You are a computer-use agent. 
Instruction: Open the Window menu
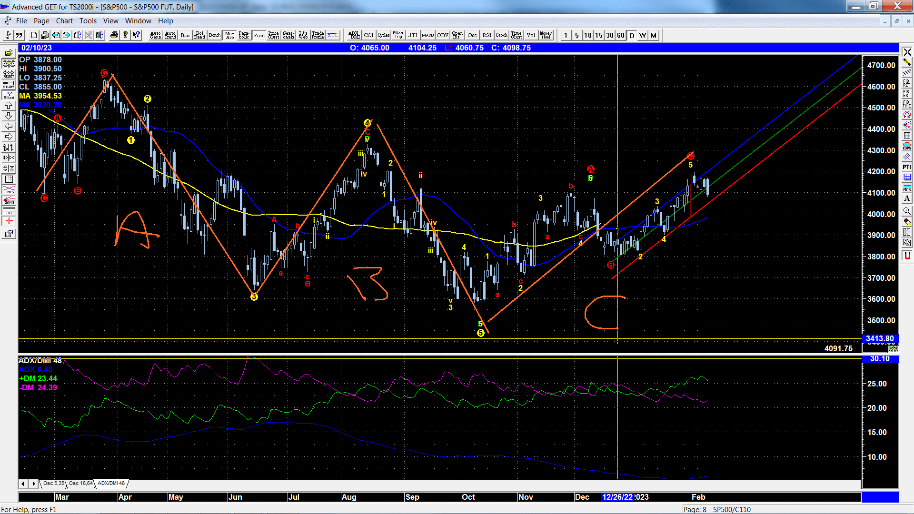(x=138, y=21)
